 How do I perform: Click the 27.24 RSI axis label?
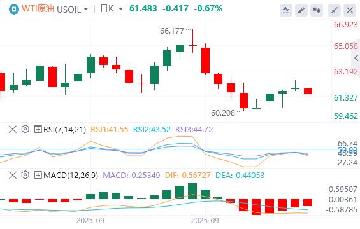(348, 163)
